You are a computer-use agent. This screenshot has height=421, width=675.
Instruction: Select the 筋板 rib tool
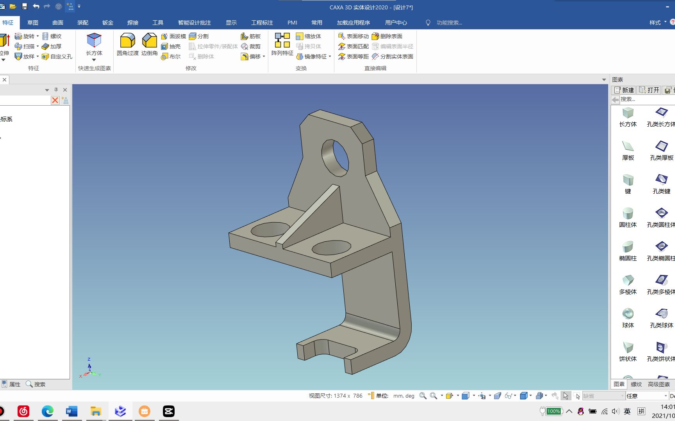(x=251, y=36)
